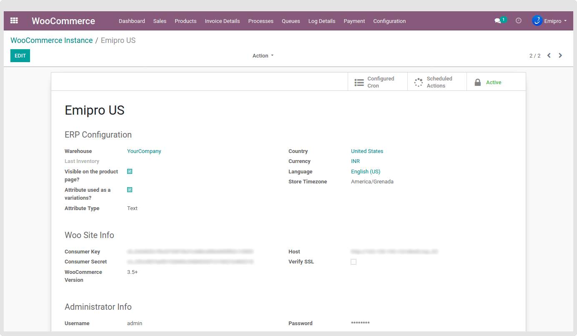Click the Attribute Type value Text
Viewport: 577px width, 336px height.
132,208
